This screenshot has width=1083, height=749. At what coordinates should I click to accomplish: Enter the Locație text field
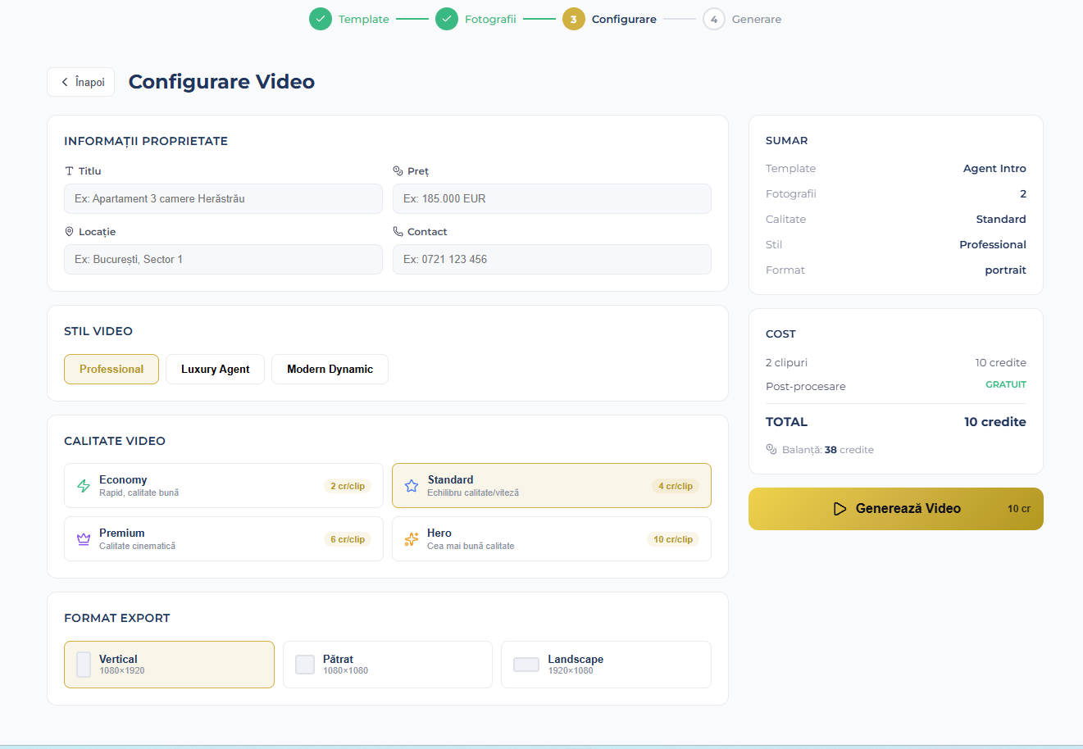[223, 260]
